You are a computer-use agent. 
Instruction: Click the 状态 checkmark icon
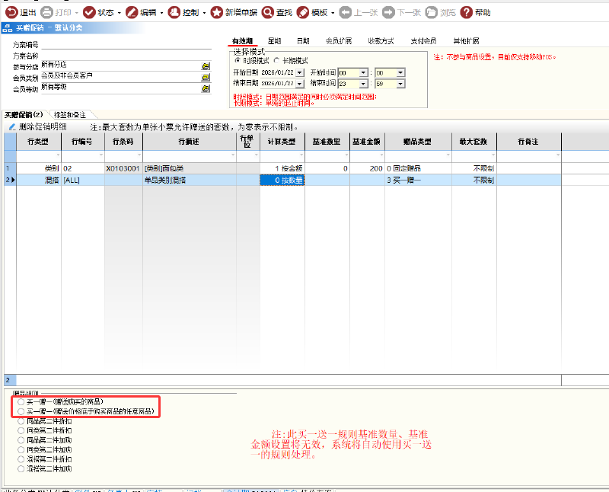pyautogui.click(x=89, y=12)
